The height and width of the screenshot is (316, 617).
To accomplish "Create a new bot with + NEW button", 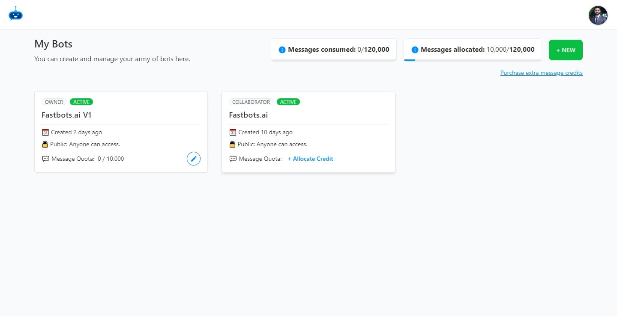I will click(x=566, y=50).
